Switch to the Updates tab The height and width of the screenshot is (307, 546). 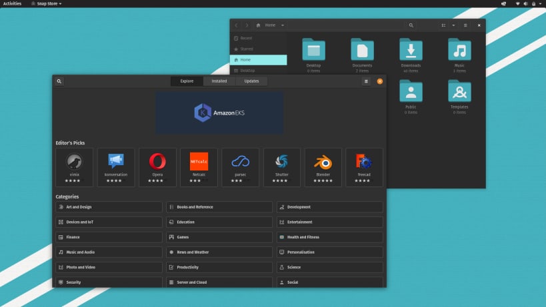251,81
